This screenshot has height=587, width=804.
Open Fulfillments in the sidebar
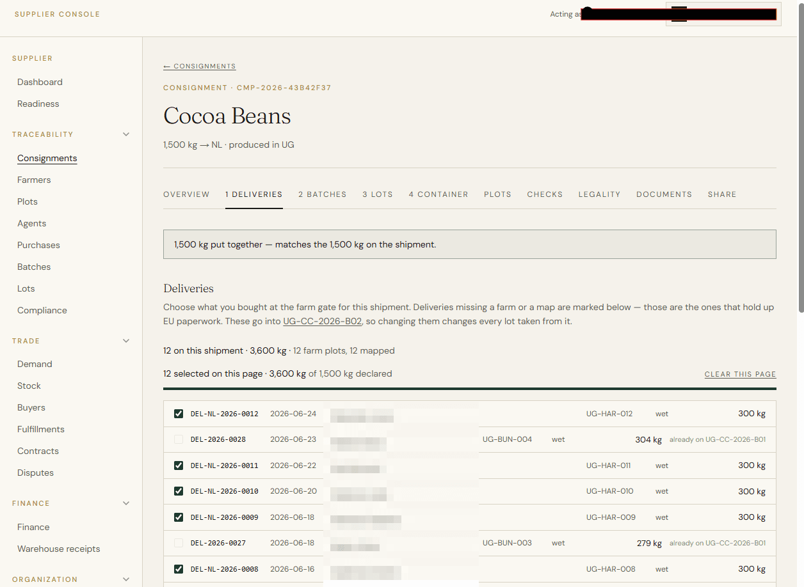click(x=41, y=429)
